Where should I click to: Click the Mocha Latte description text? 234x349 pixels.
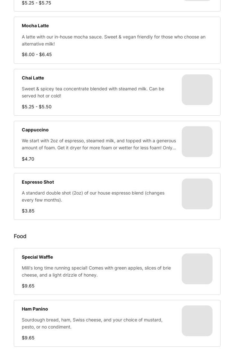coord(113,40)
